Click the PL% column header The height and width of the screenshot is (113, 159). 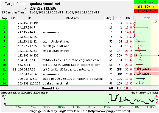point(12,18)
